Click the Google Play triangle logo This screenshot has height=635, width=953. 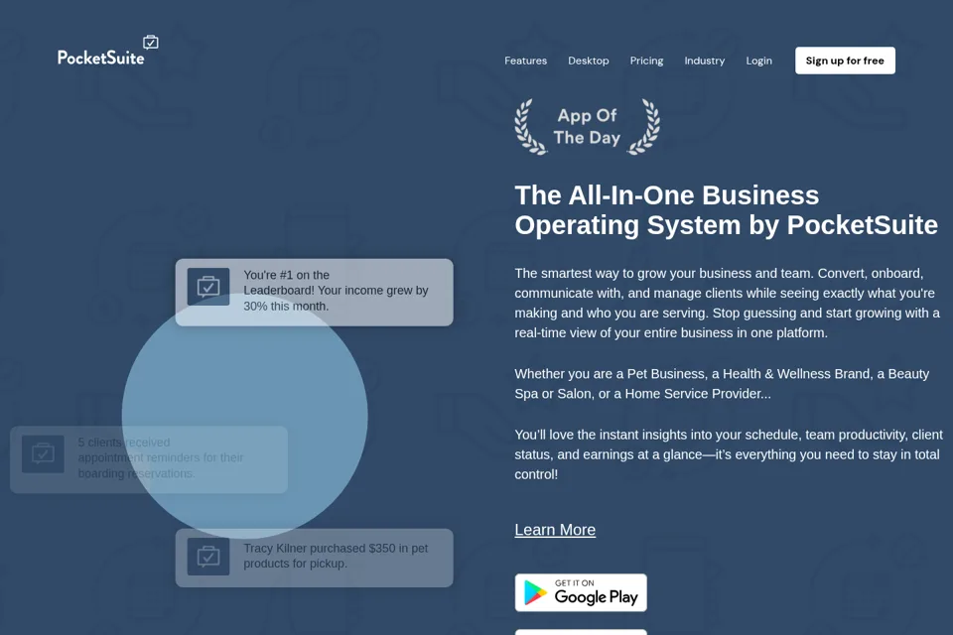tap(535, 593)
